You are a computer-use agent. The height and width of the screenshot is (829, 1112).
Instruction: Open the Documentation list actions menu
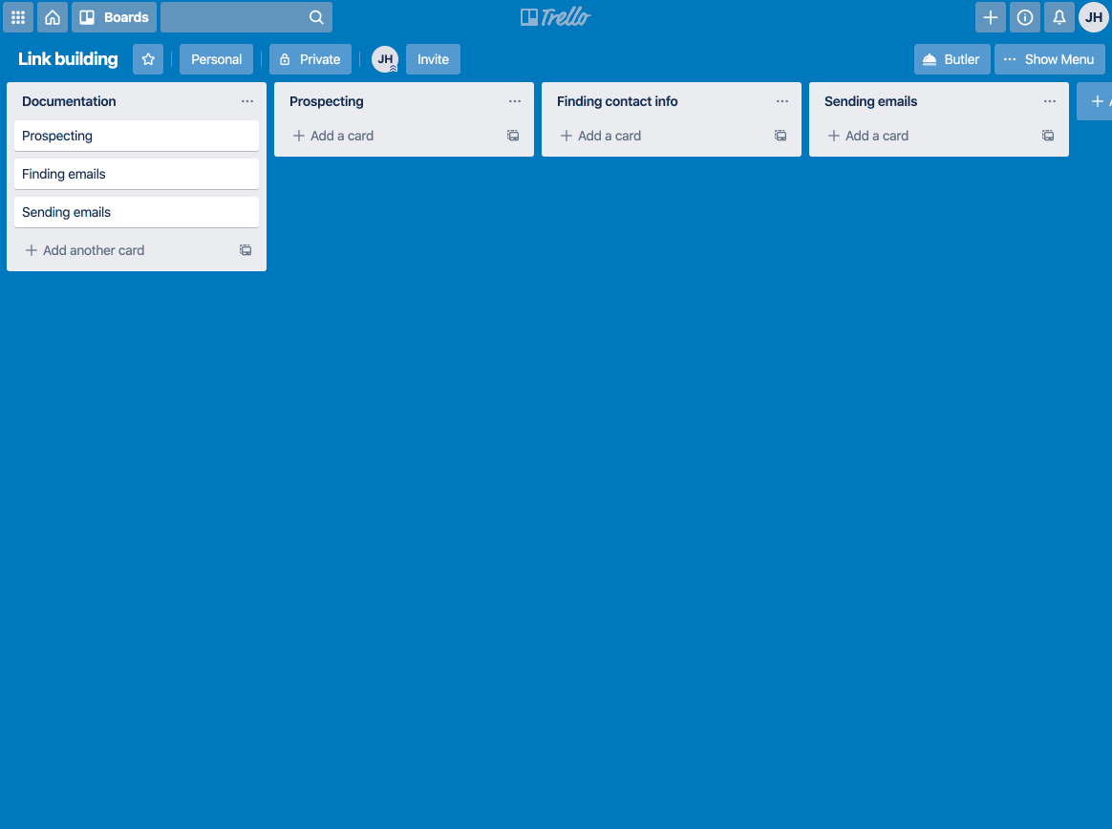pyautogui.click(x=247, y=100)
